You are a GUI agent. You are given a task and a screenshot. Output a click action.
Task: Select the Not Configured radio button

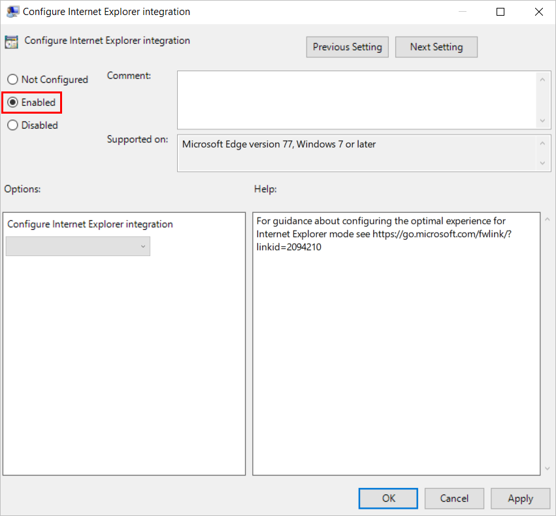pos(12,80)
